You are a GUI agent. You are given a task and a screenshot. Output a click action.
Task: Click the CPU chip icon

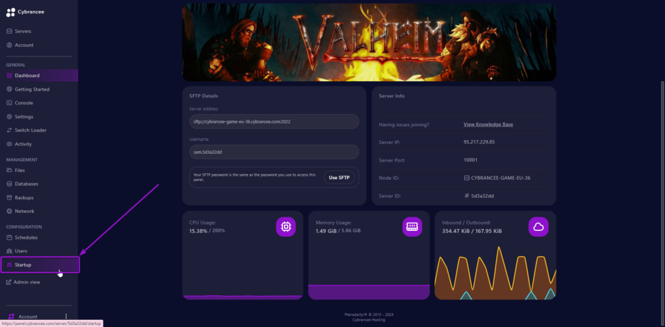coord(286,227)
